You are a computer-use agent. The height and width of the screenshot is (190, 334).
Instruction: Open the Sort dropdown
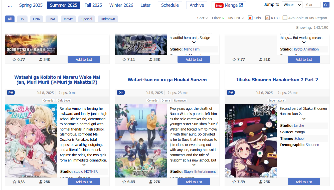[203, 18]
